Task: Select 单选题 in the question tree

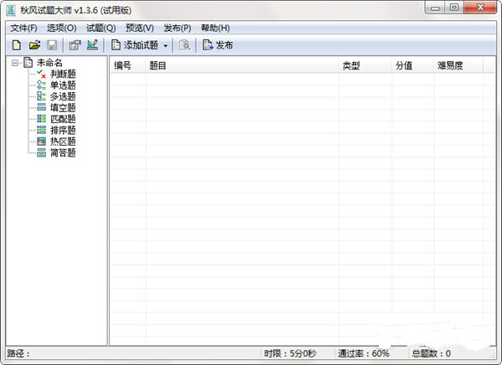Action: 63,85
